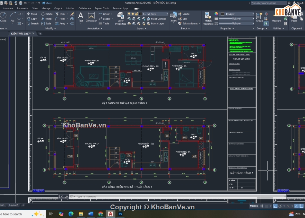Open the Annotate ribbon tab

coord(8,8)
